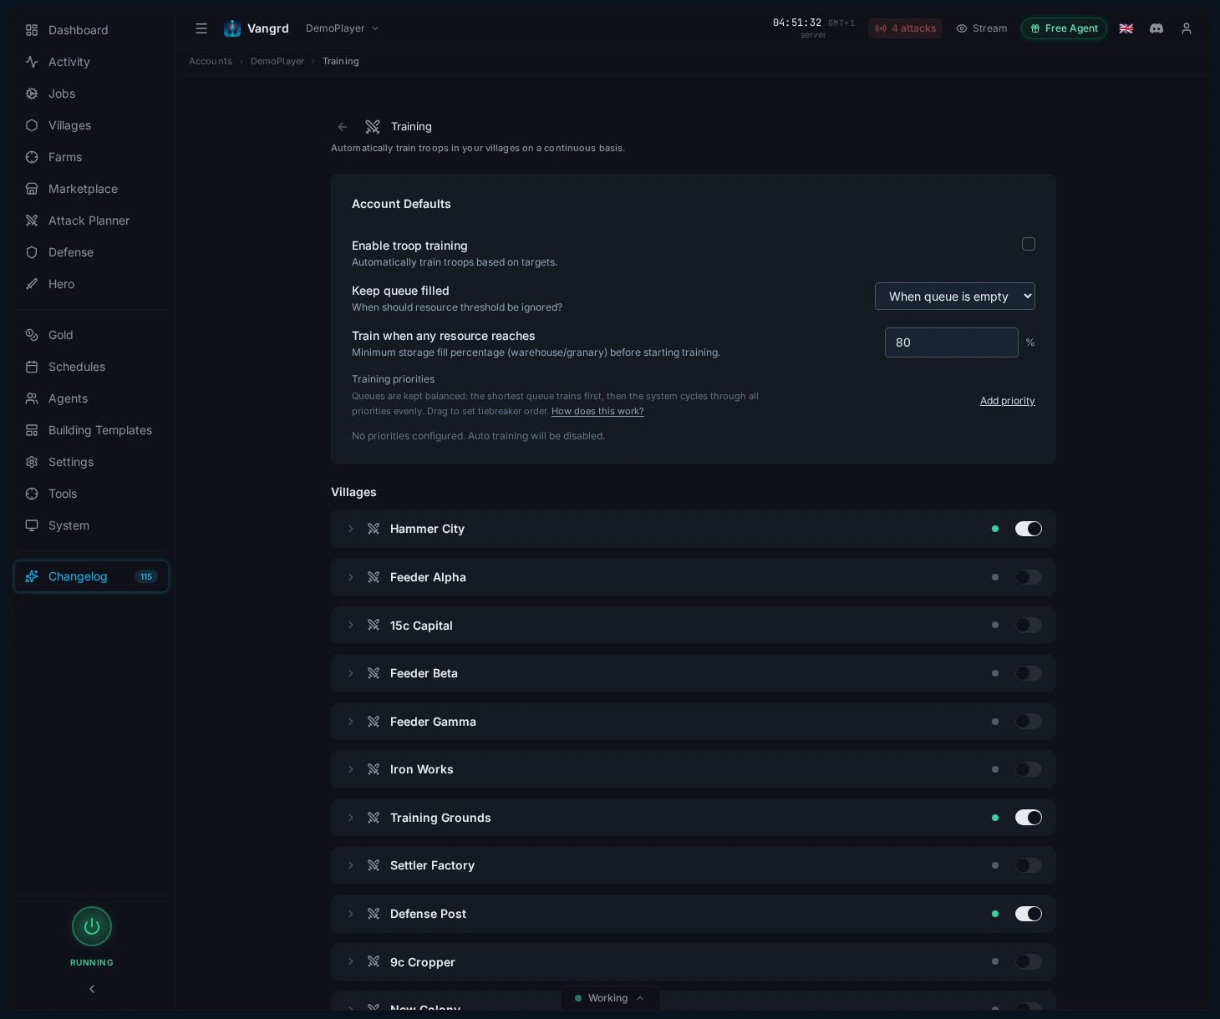Open the When queue is empty dropdown

955,296
